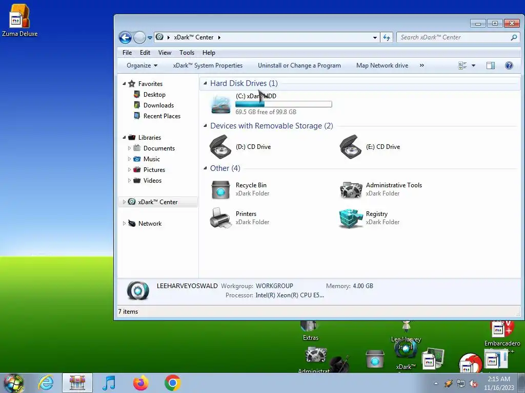Select Downloads under Favorites

click(158, 105)
